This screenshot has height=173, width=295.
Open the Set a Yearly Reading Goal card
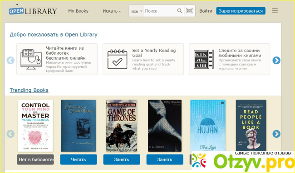143,59
